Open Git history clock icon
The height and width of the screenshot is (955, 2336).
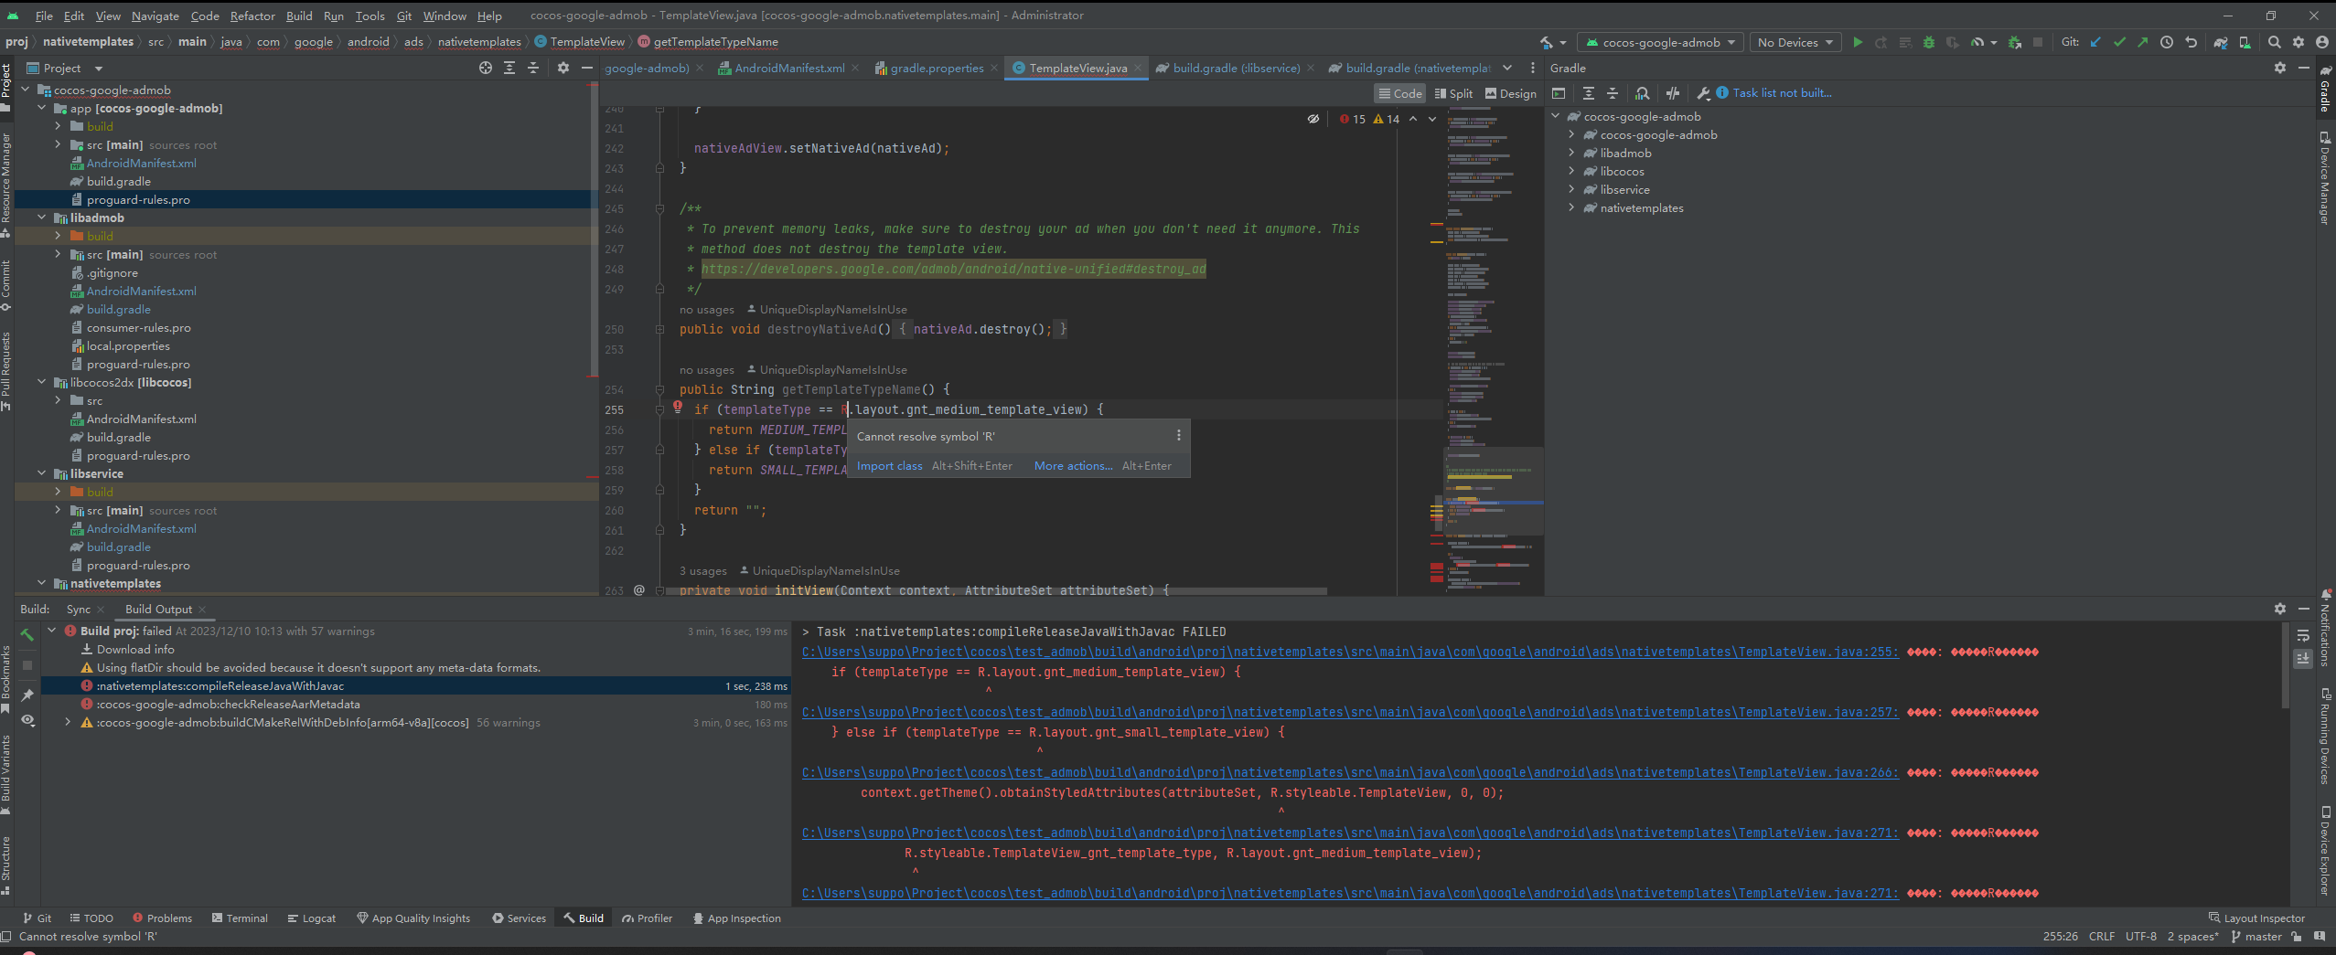click(x=2167, y=42)
